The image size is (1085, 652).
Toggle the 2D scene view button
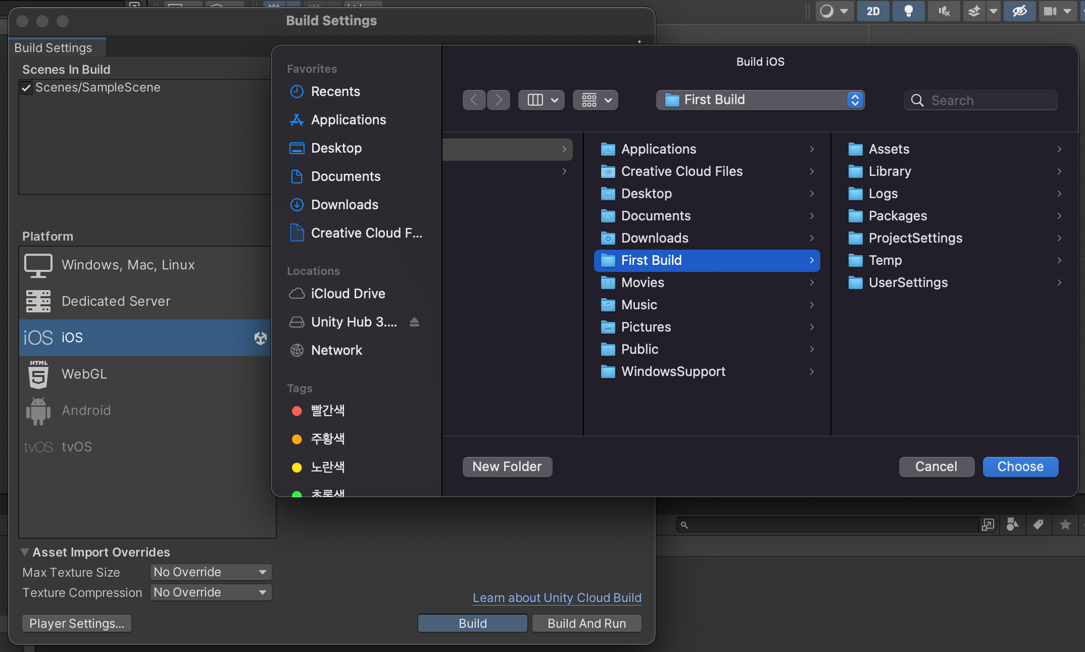pos(873,11)
